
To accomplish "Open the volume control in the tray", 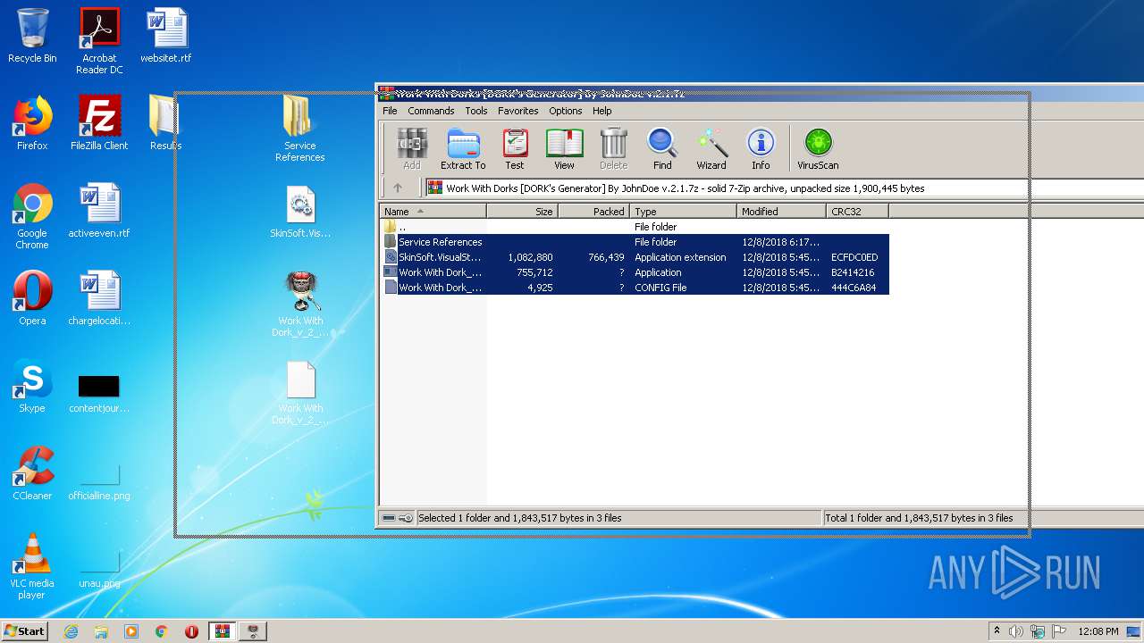I will pos(1016,631).
